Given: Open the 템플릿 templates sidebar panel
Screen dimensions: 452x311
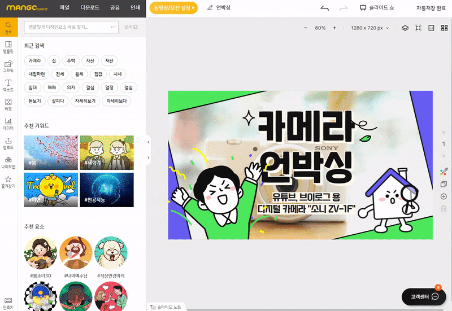Looking at the screenshot, I should tap(8, 47).
